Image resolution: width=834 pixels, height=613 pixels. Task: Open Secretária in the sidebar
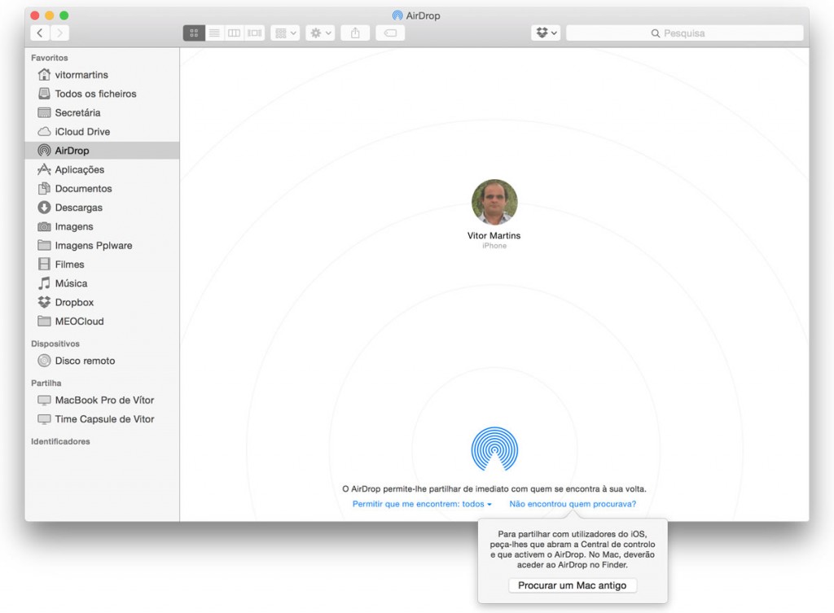pyautogui.click(x=102, y=112)
